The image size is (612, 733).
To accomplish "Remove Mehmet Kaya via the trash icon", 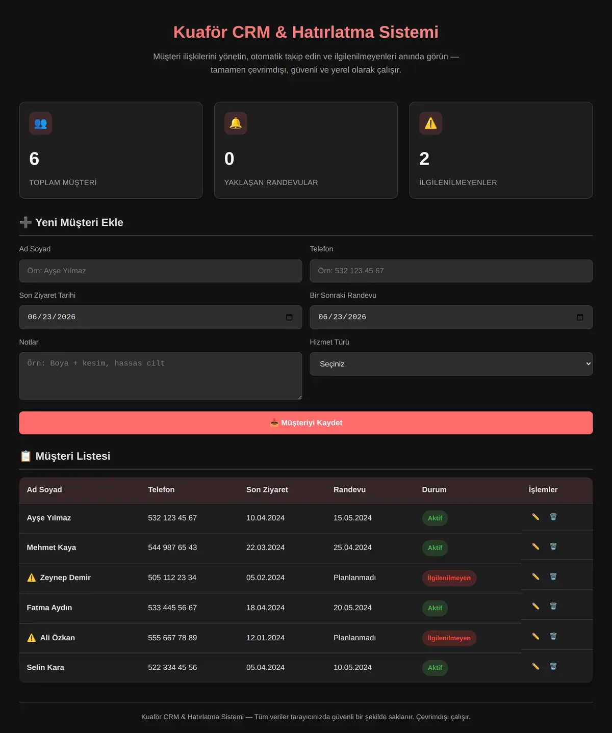I will point(553,546).
